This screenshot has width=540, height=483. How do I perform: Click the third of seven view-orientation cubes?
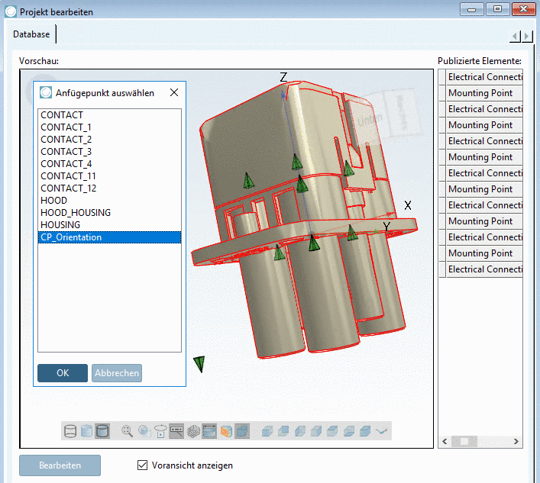click(300, 431)
